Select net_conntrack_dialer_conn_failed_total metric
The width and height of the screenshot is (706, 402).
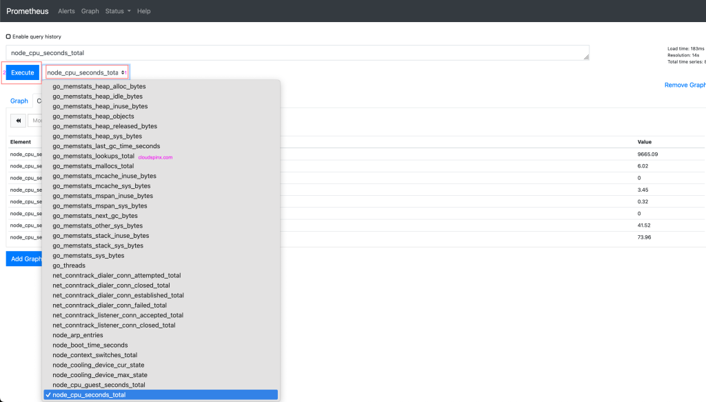coord(110,305)
